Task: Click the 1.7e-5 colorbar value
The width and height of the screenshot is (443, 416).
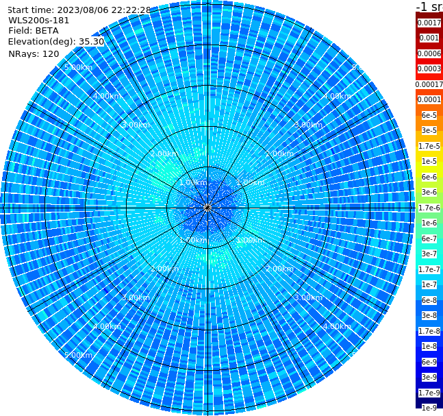Action: tap(429, 146)
